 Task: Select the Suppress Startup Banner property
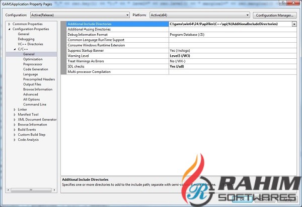point(117,51)
